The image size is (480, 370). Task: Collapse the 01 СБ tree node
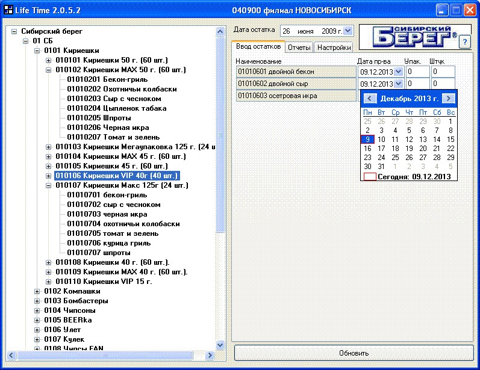click(25, 41)
